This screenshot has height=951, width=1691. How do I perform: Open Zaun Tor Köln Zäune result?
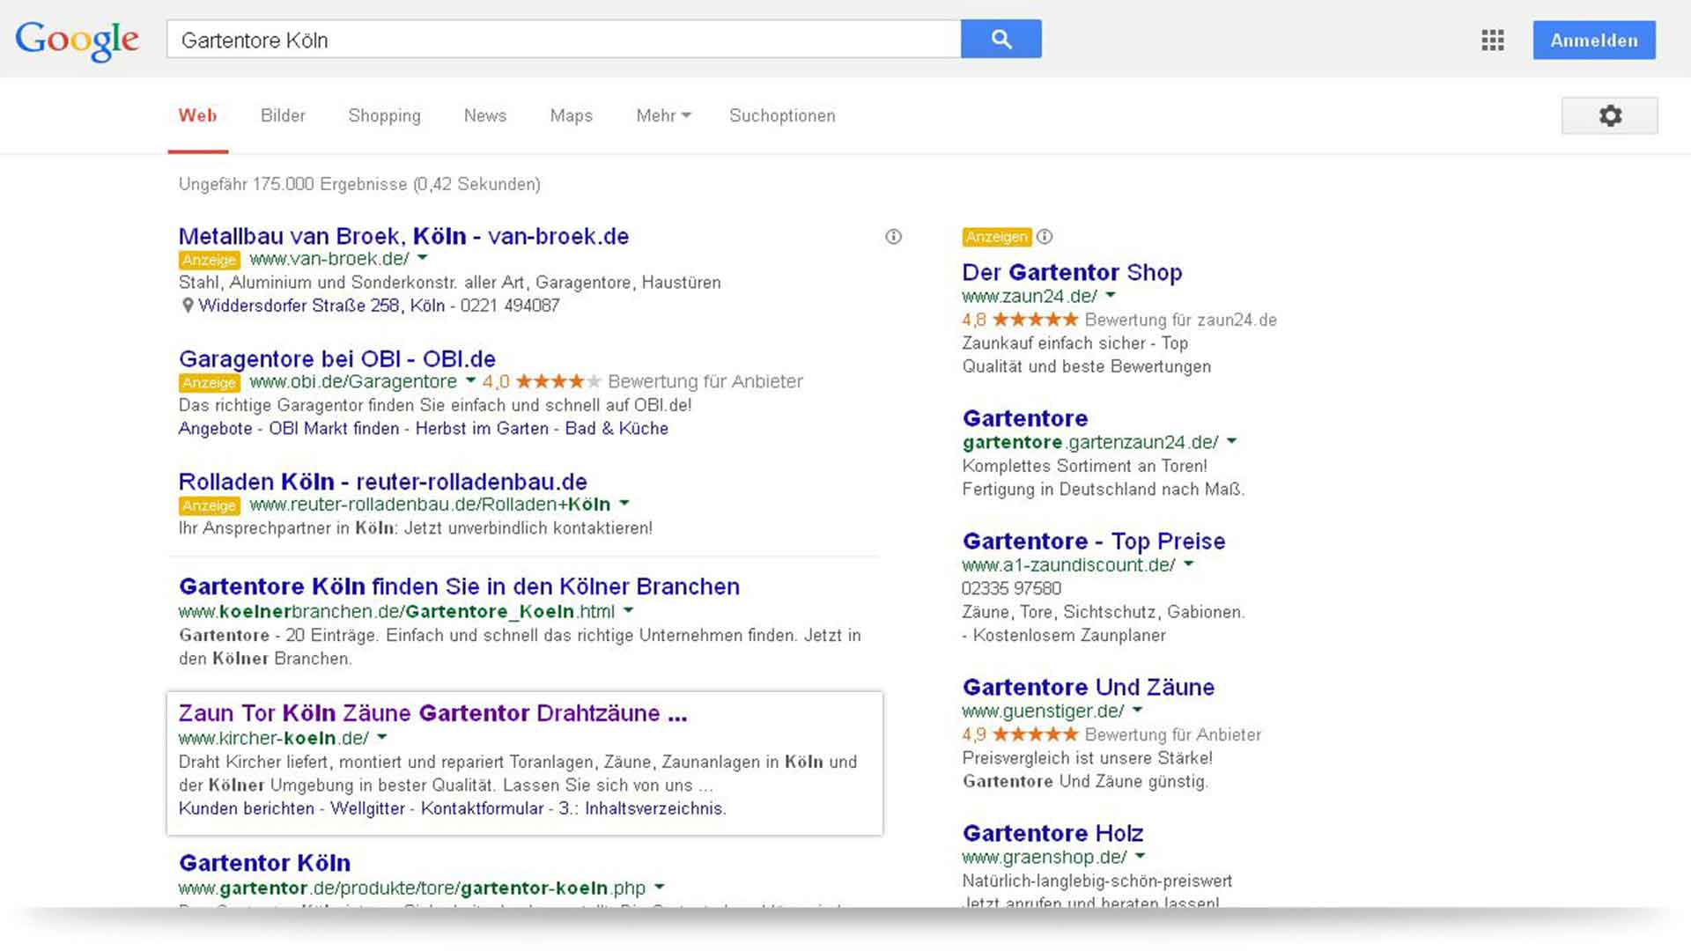(432, 713)
